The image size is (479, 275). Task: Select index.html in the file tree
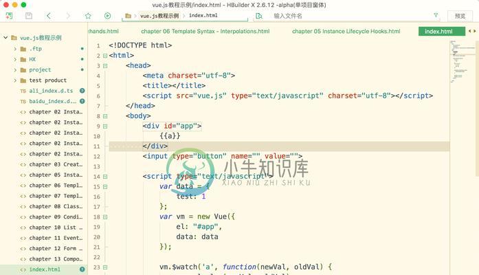click(x=45, y=269)
